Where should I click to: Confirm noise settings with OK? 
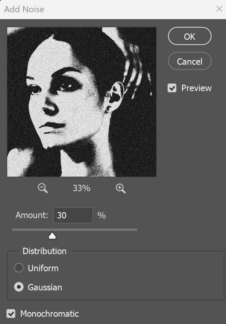190,36
